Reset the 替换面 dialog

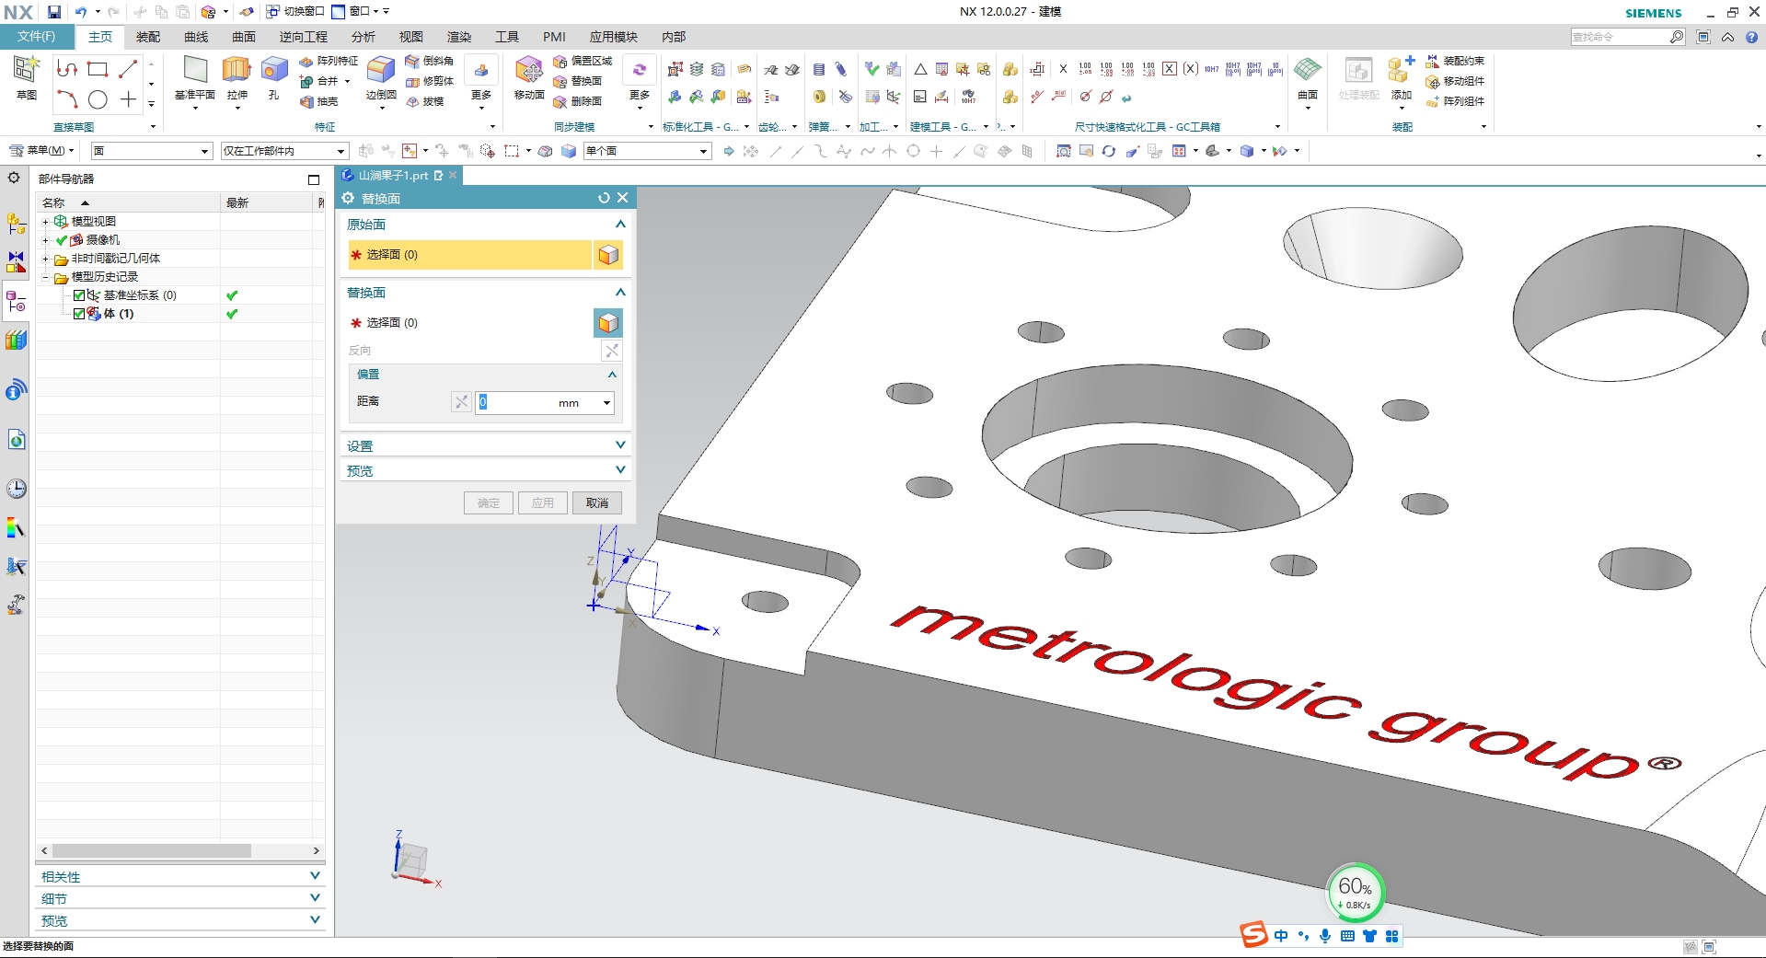604,198
